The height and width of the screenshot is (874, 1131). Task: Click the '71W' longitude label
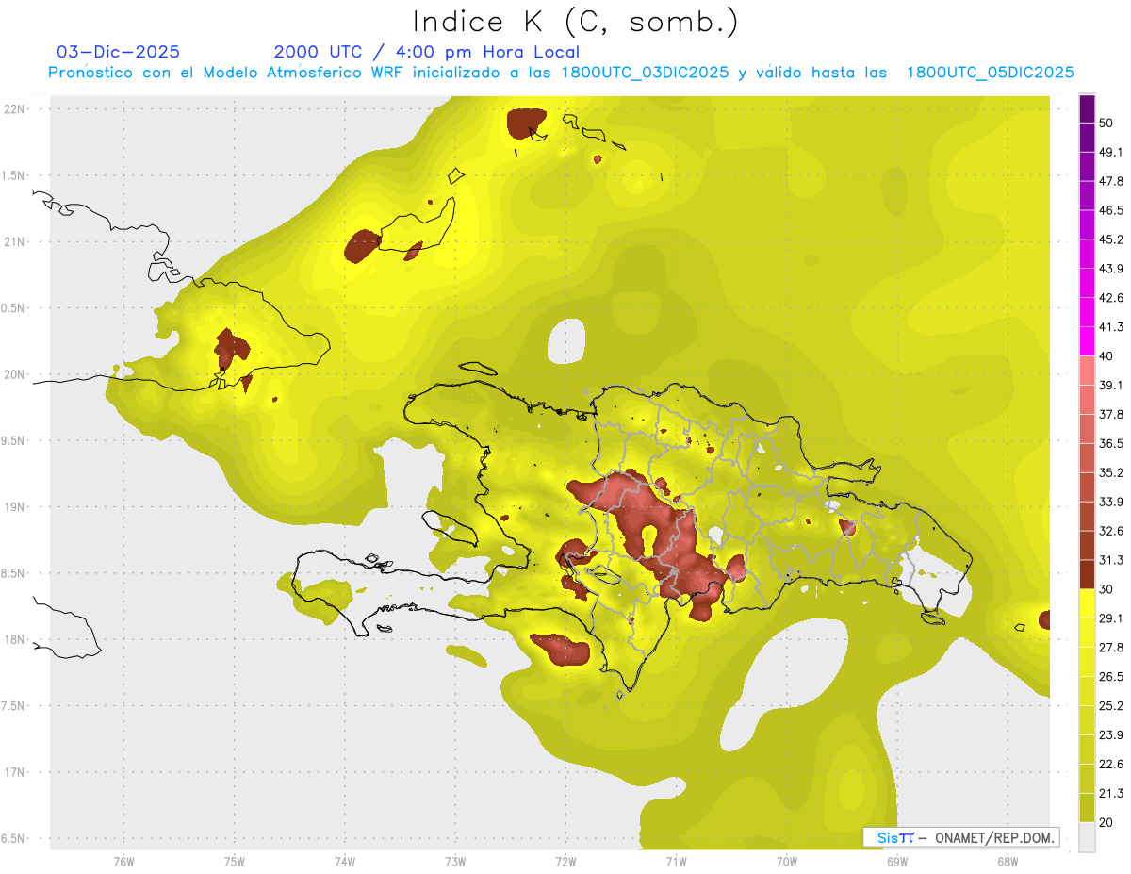[676, 861]
